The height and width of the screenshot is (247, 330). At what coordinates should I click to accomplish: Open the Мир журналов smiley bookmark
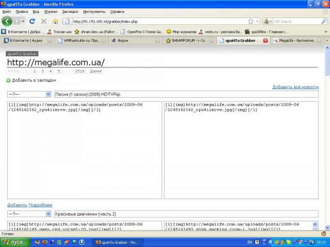tap(181, 32)
